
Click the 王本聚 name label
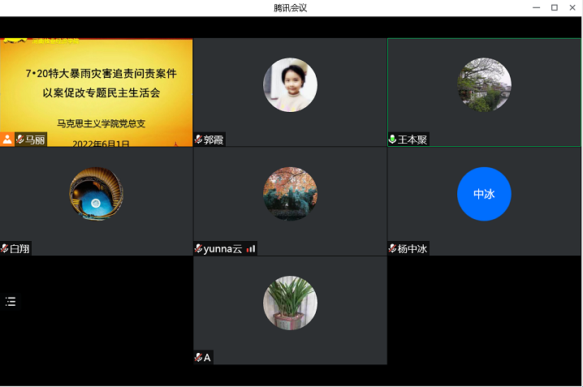pyautogui.click(x=412, y=140)
